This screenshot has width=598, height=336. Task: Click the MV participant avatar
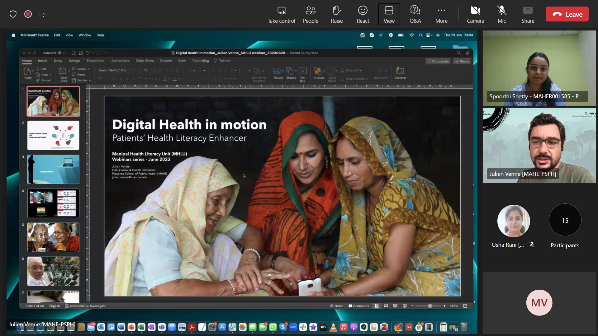tap(539, 302)
